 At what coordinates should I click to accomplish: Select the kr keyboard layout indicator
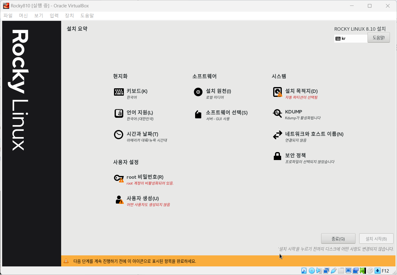351,39
